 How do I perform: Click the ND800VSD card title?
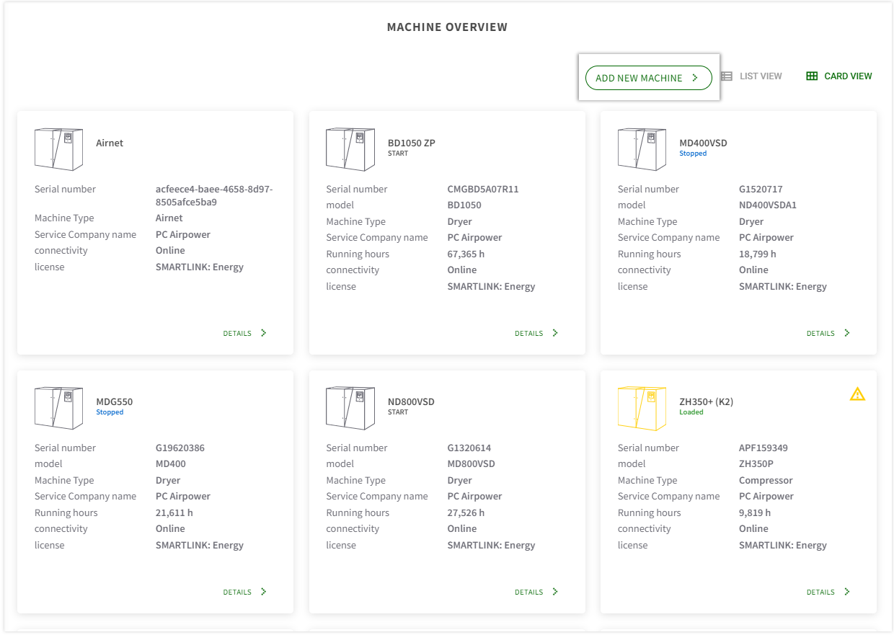tap(412, 401)
